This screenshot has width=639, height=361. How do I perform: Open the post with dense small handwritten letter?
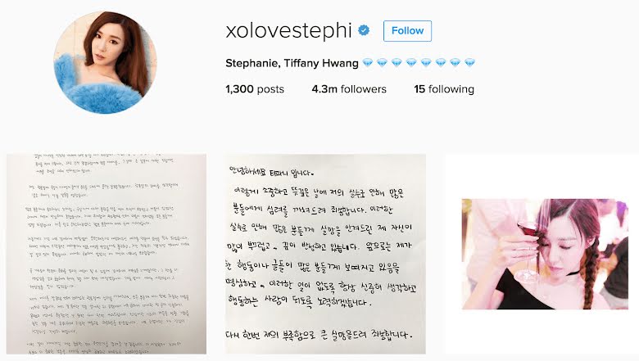coord(106,254)
